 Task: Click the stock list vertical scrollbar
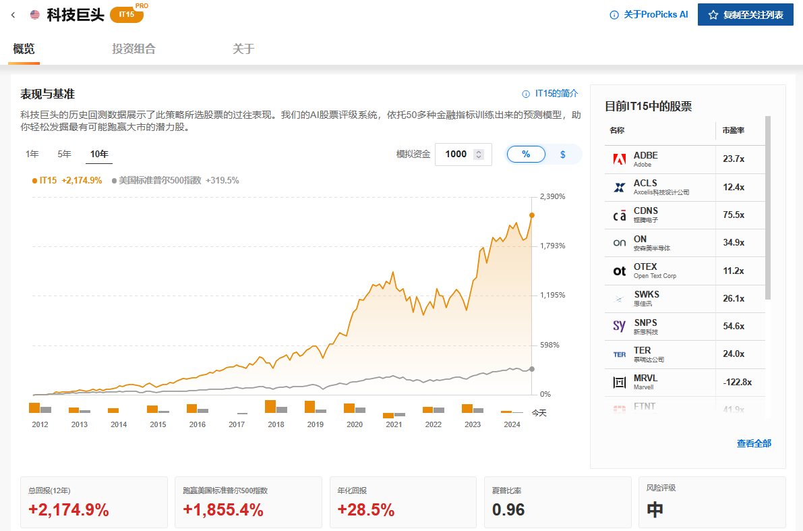(768, 208)
